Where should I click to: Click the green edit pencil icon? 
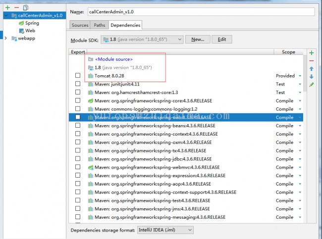pos(311,85)
